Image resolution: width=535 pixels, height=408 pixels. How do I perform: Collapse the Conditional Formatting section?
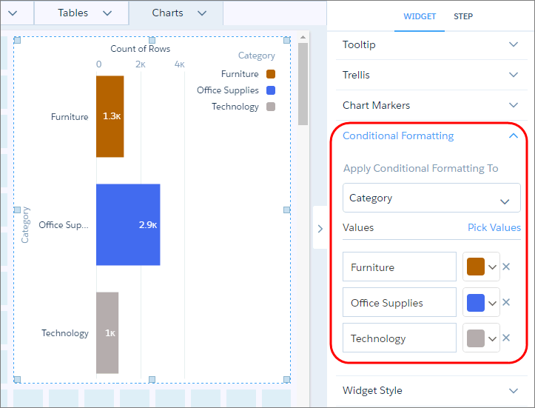(x=514, y=136)
